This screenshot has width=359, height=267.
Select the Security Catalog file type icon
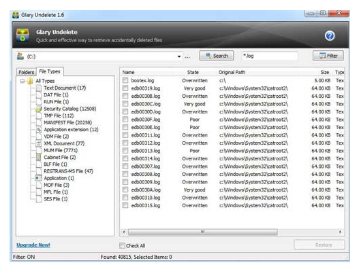39,109
